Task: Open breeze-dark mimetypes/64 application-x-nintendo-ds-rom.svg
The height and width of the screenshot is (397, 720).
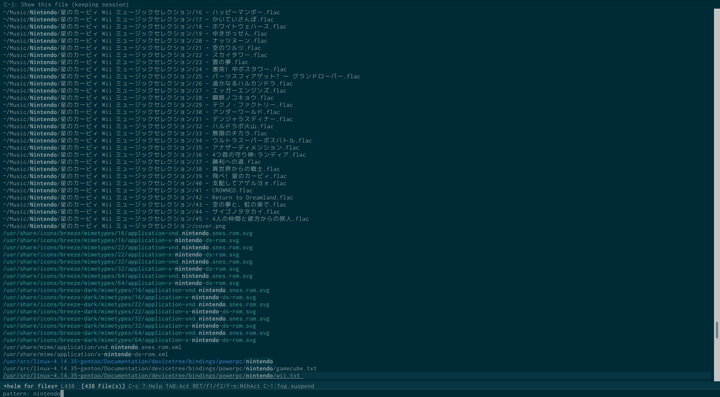Action: [130, 340]
